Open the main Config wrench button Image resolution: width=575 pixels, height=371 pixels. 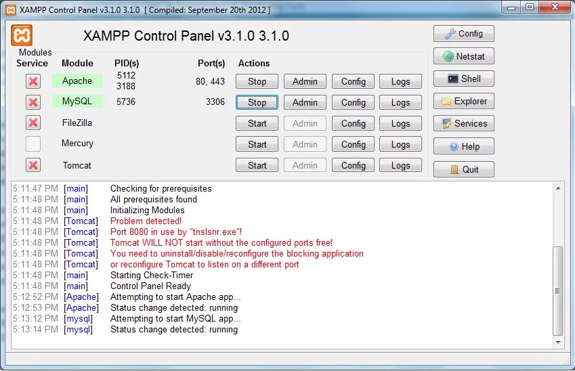tap(463, 34)
